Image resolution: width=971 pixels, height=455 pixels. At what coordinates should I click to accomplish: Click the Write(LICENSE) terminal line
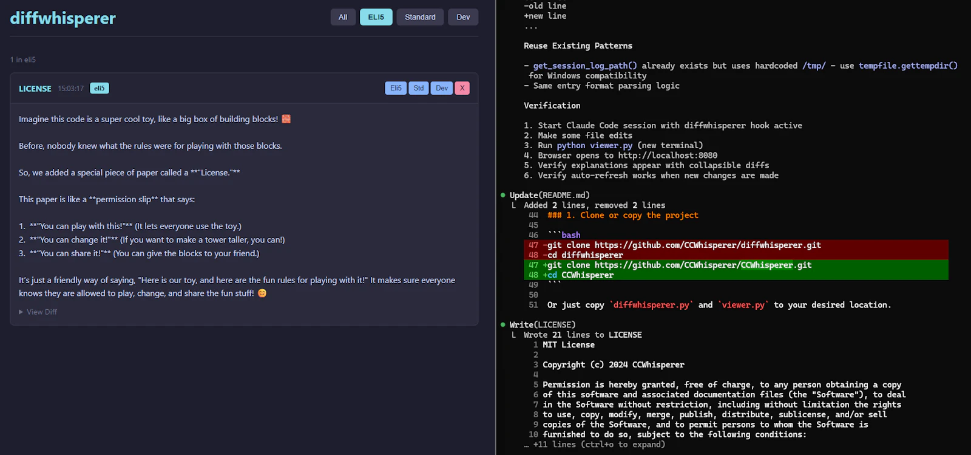pyautogui.click(x=543, y=324)
